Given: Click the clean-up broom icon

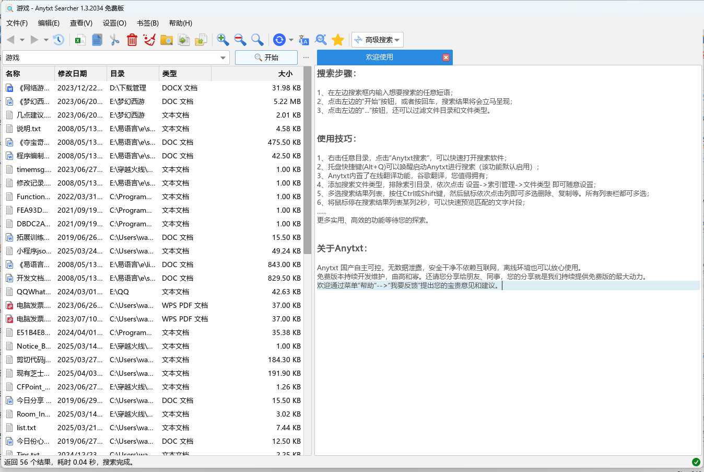Looking at the screenshot, I should tap(149, 39).
